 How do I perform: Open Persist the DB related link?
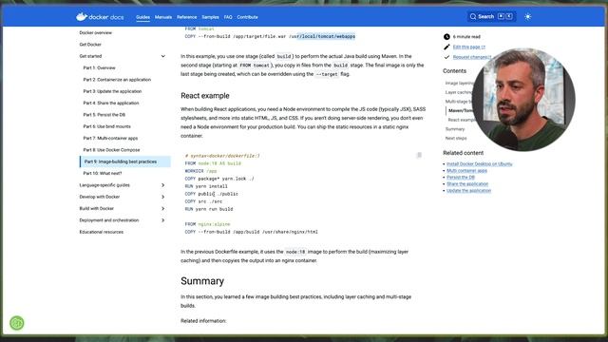pos(461,178)
